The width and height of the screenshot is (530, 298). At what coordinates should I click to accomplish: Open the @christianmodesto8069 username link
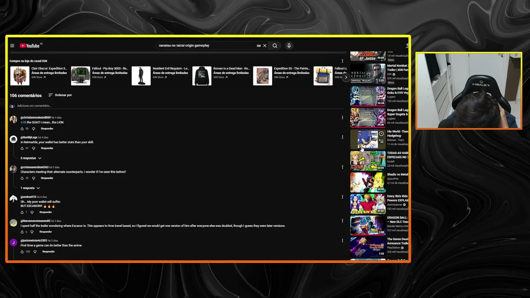pos(36,118)
